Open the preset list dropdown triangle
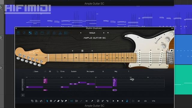This screenshot has width=192, height=108. [x=108, y=33]
